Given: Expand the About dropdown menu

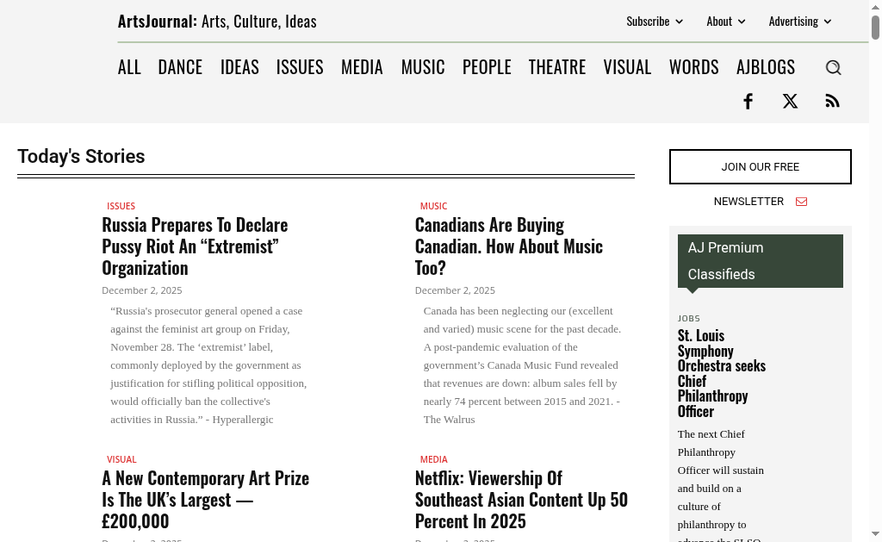Looking at the screenshot, I should click(x=725, y=22).
